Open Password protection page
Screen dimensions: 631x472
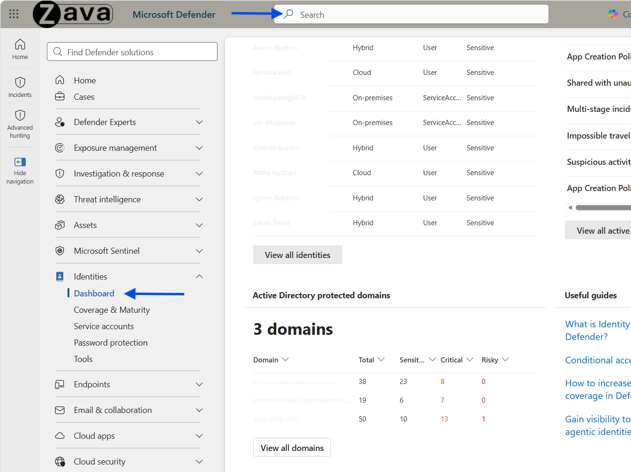111,343
